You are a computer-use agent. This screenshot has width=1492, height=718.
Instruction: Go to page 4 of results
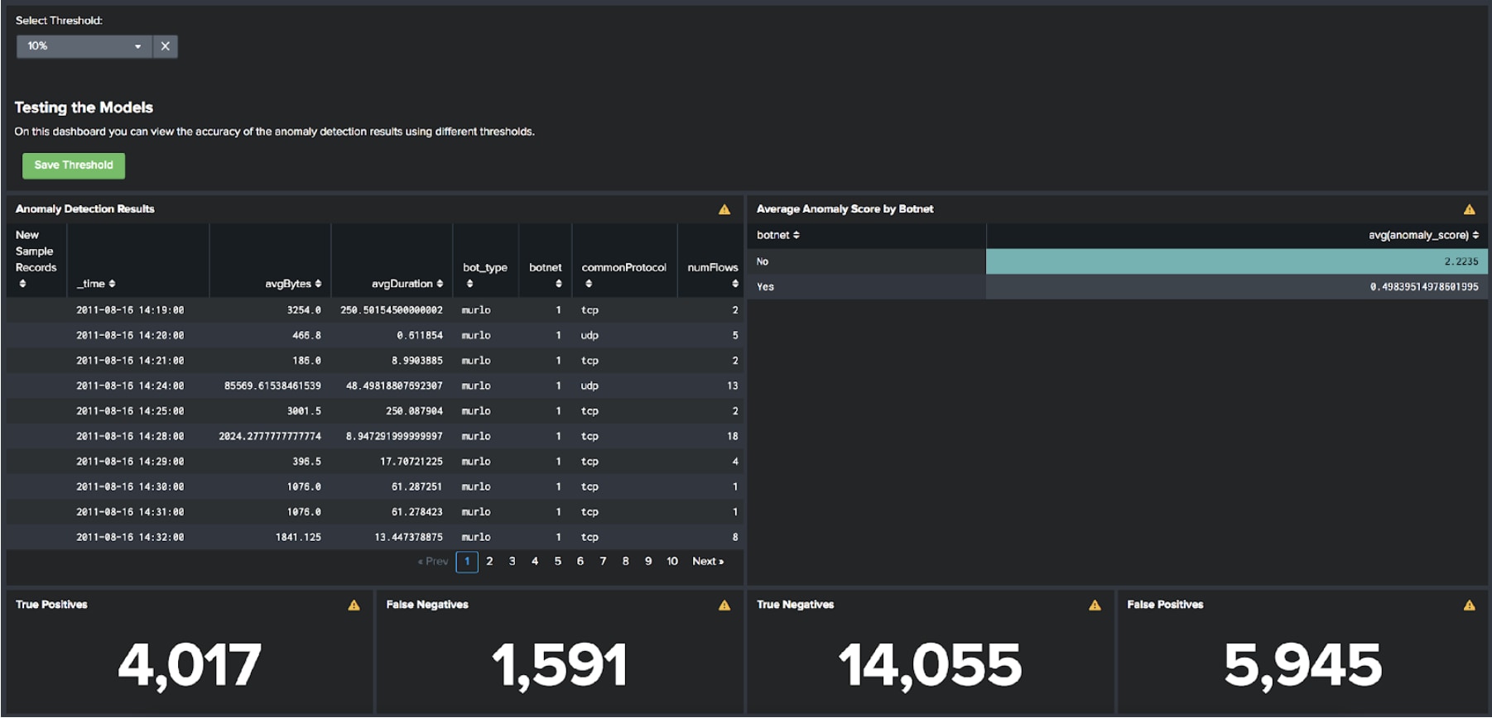tap(535, 562)
